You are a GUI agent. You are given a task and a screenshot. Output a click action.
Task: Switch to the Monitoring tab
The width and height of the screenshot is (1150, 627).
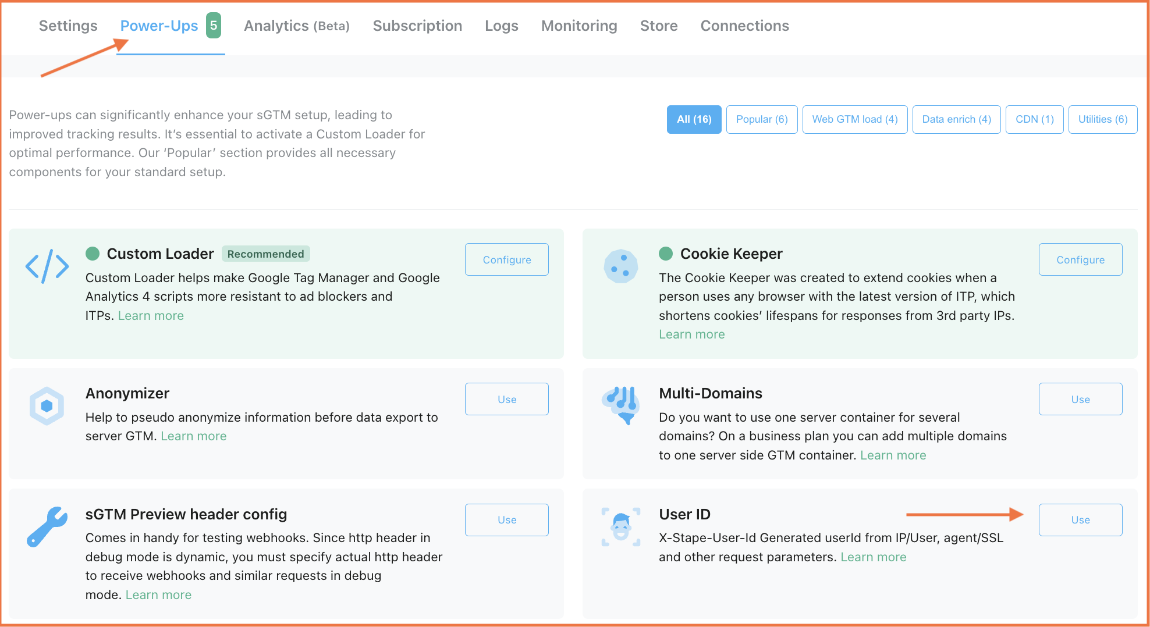[x=578, y=26]
